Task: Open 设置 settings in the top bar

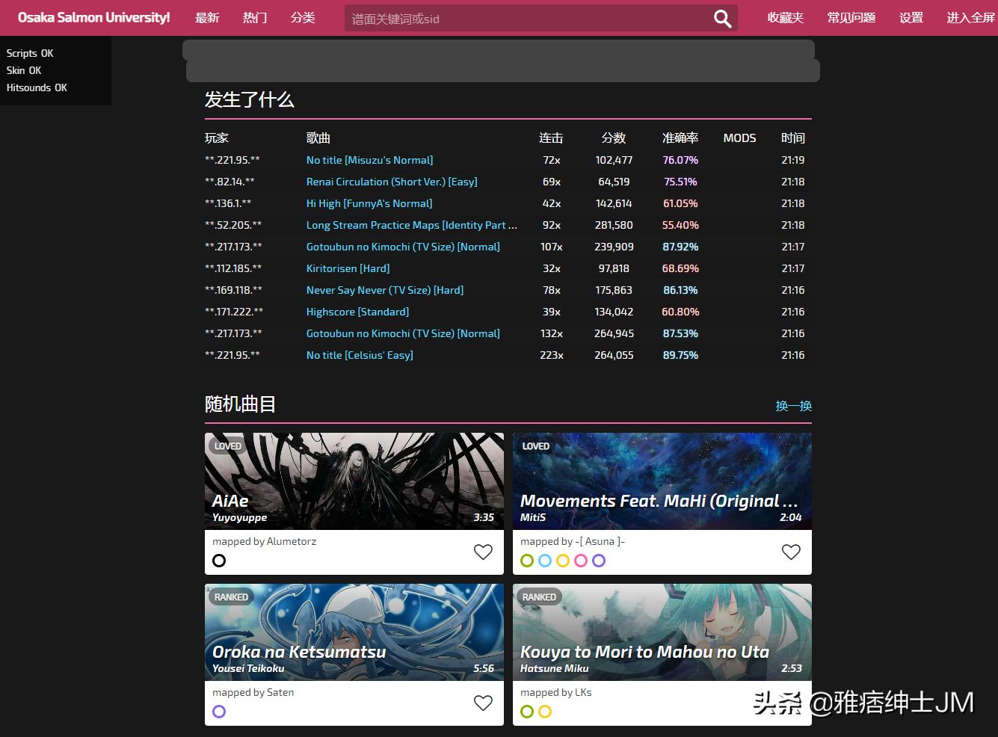Action: click(x=911, y=18)
